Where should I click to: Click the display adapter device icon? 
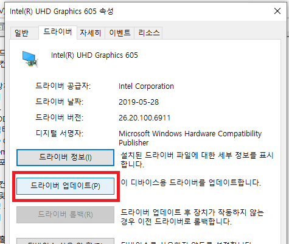(x=30, y=58)
